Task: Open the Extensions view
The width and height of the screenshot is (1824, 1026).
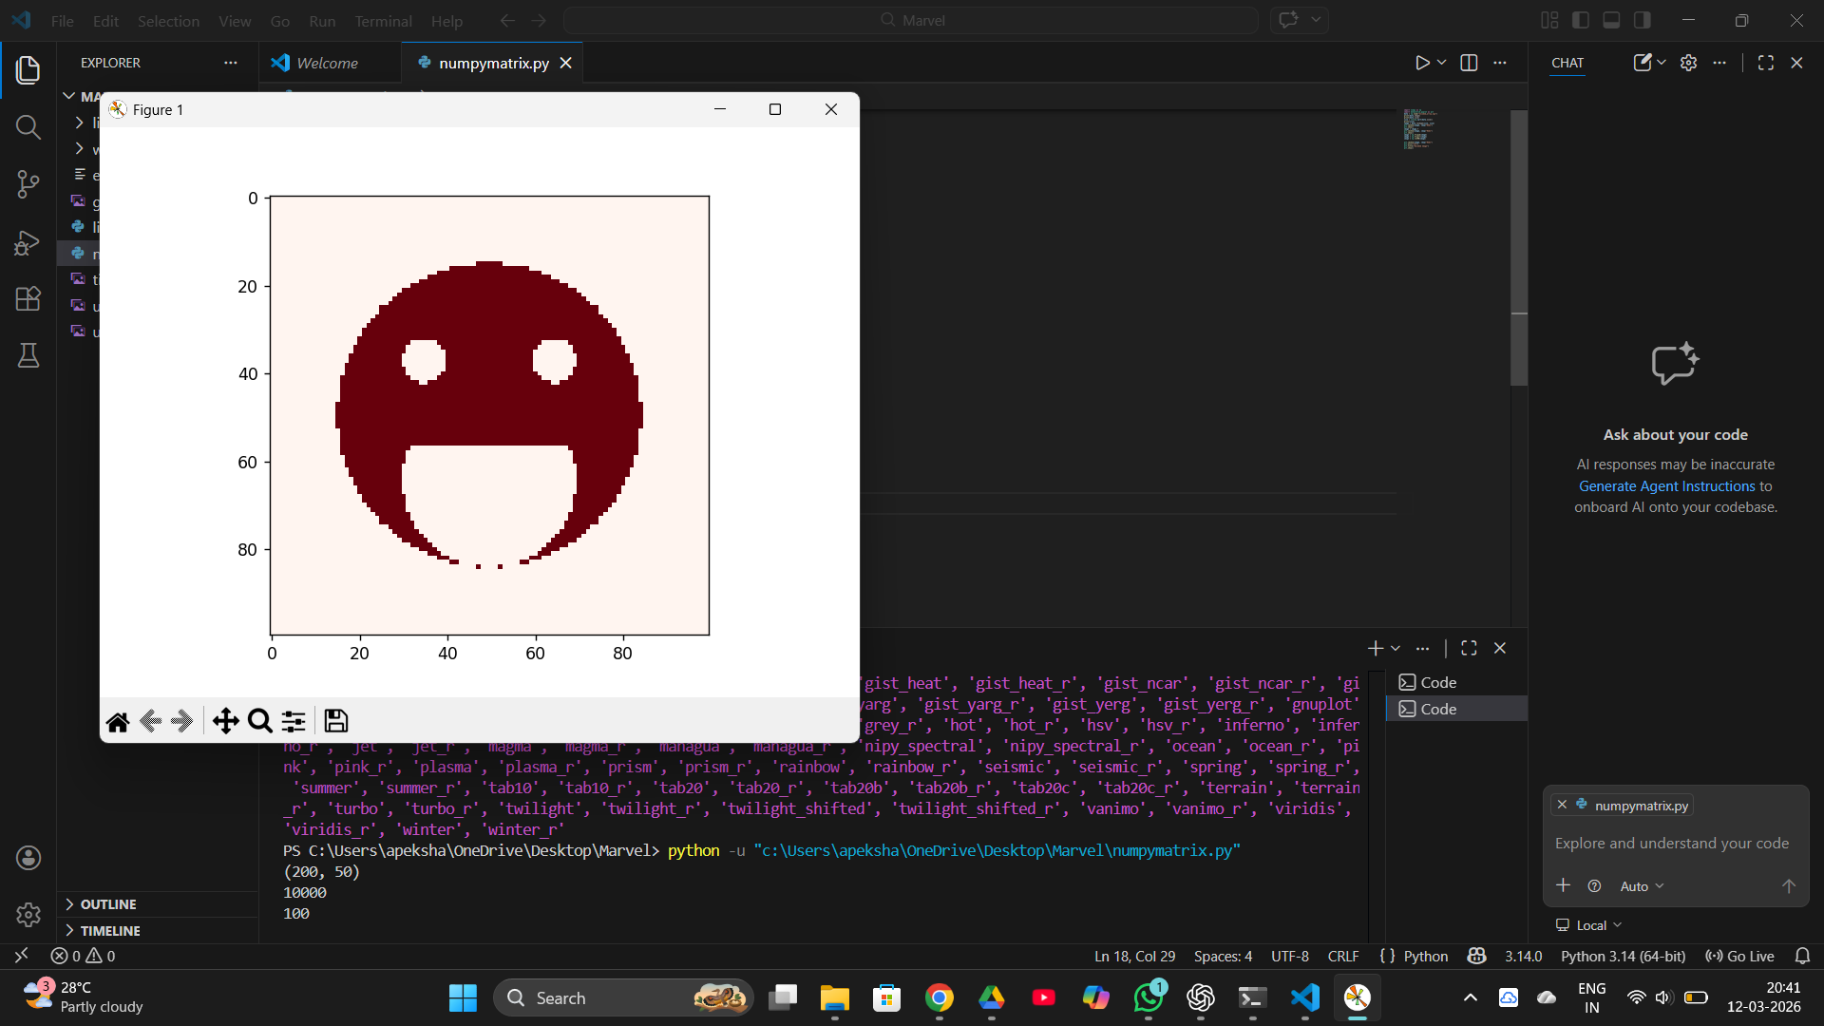Action: point(28,298)
